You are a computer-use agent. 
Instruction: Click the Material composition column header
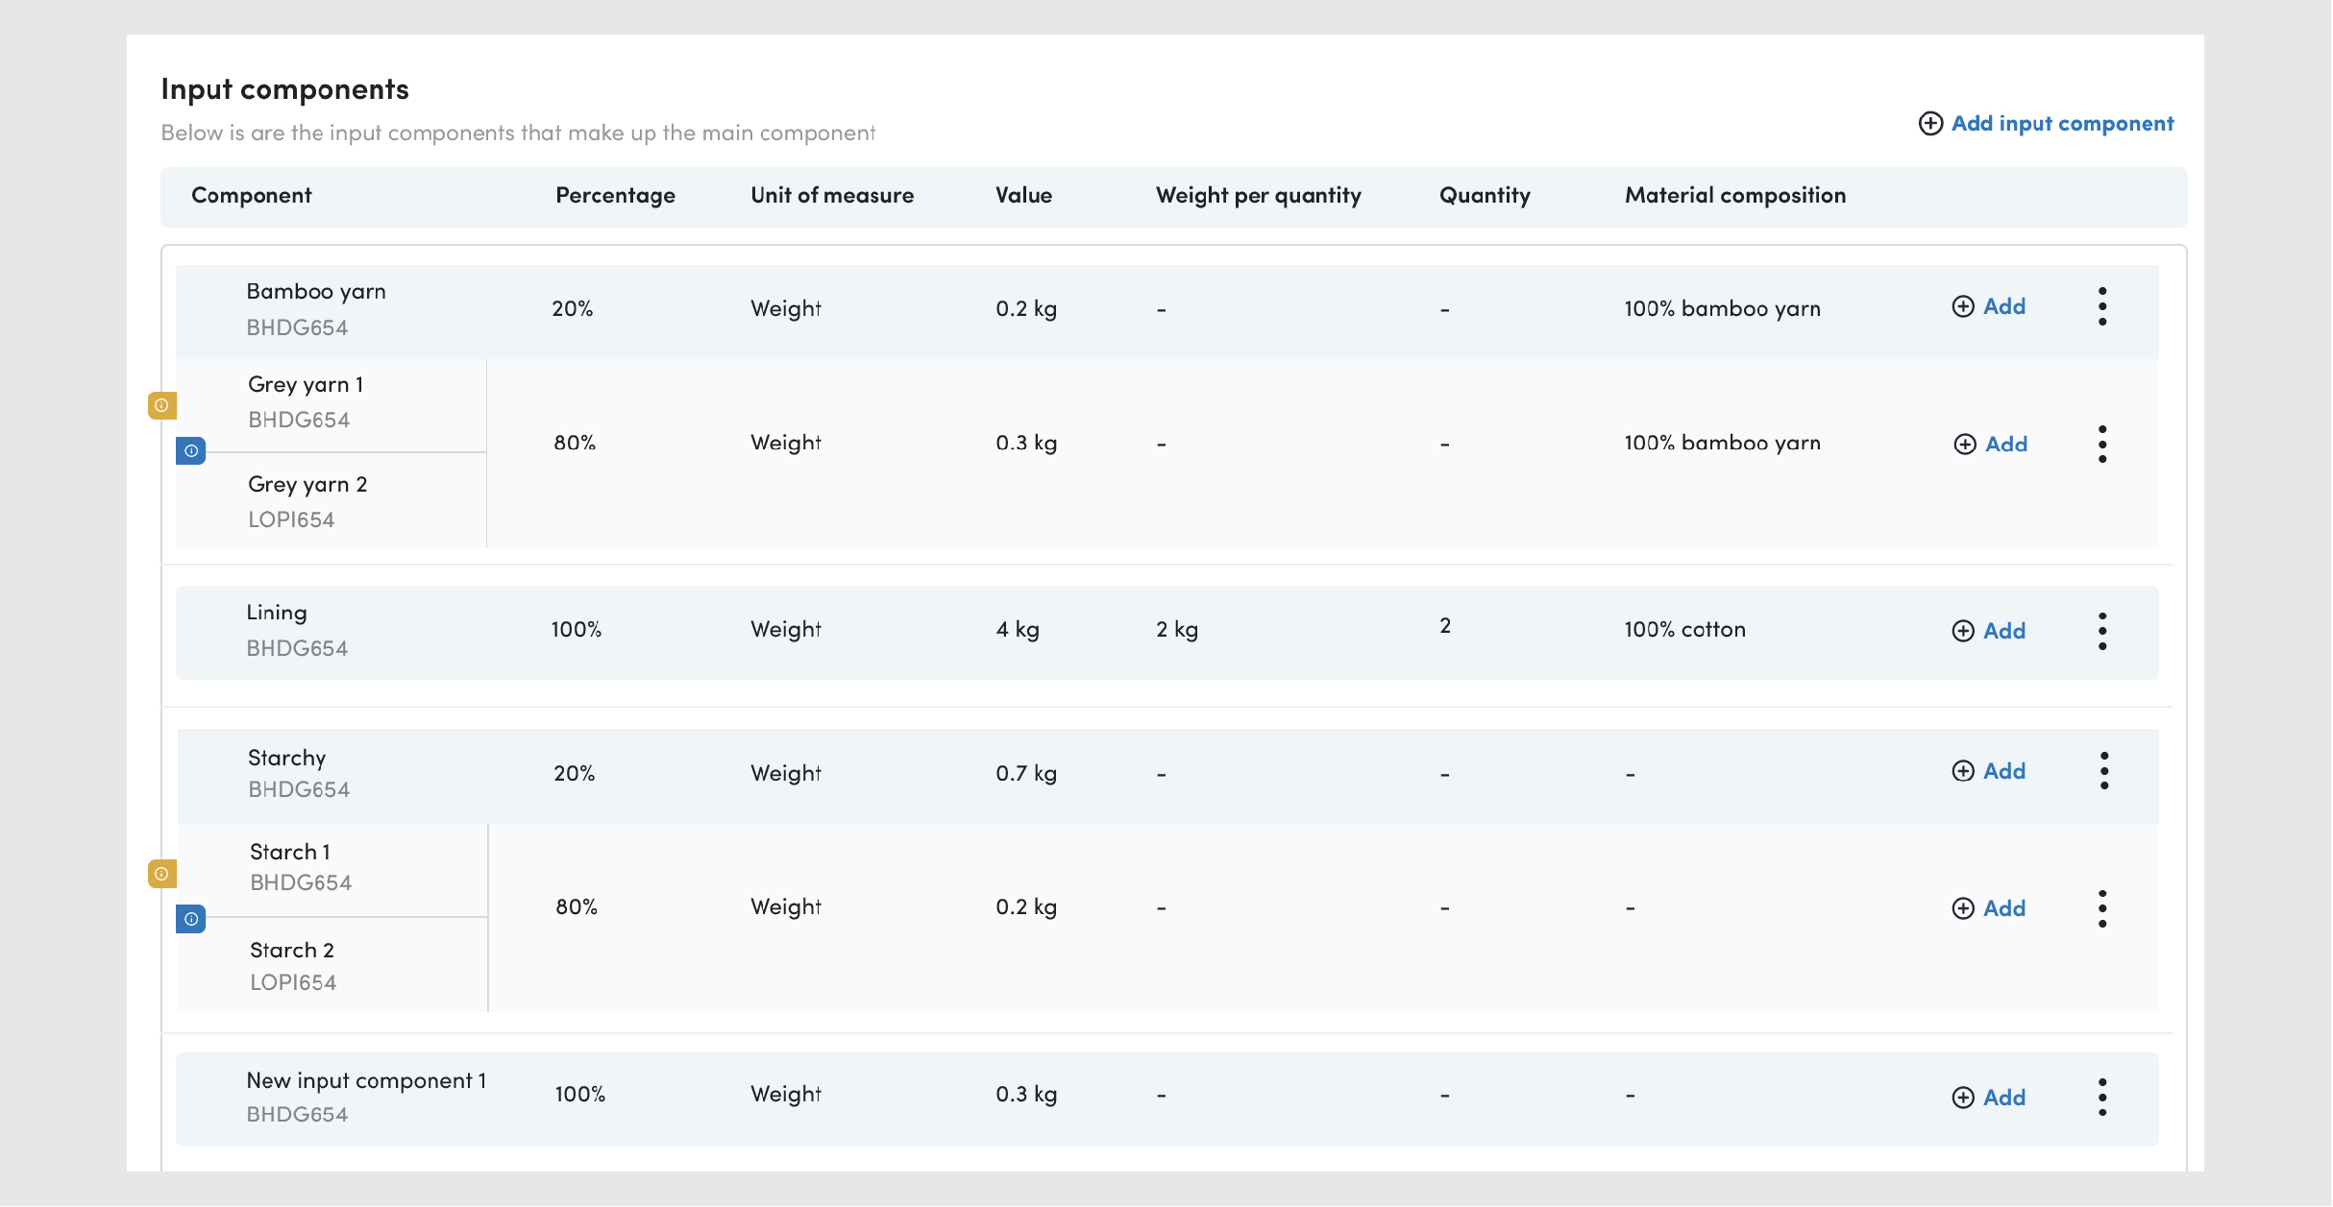click(1734, 196)
